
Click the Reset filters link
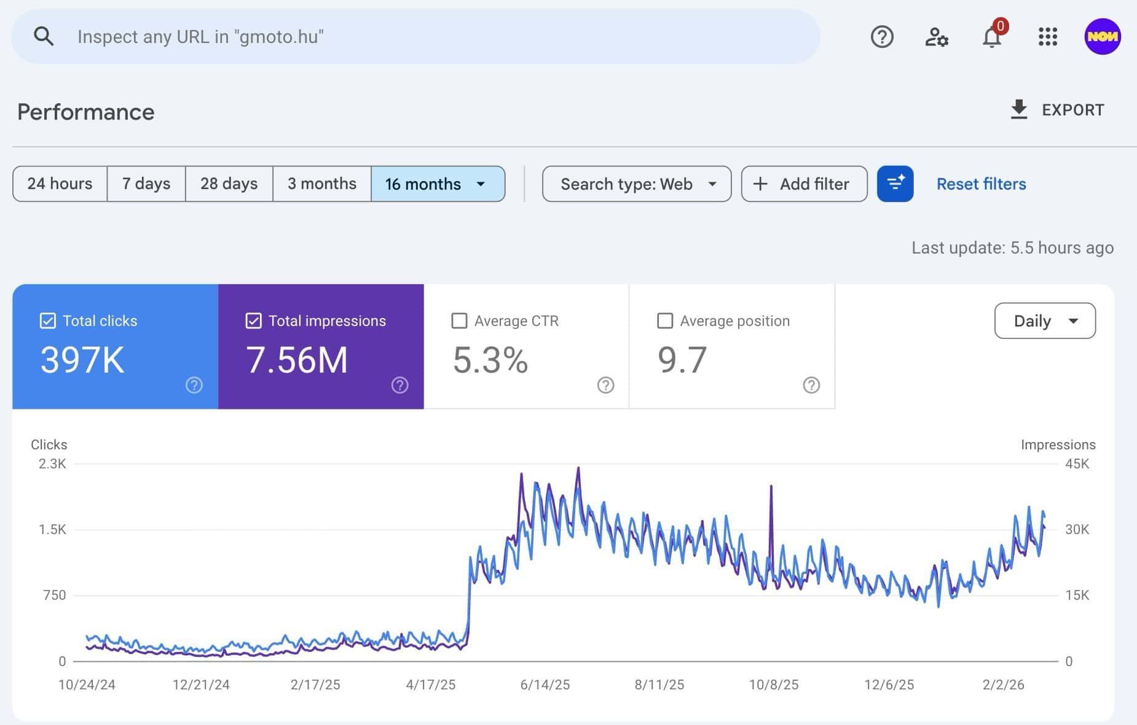pos(981,184)
